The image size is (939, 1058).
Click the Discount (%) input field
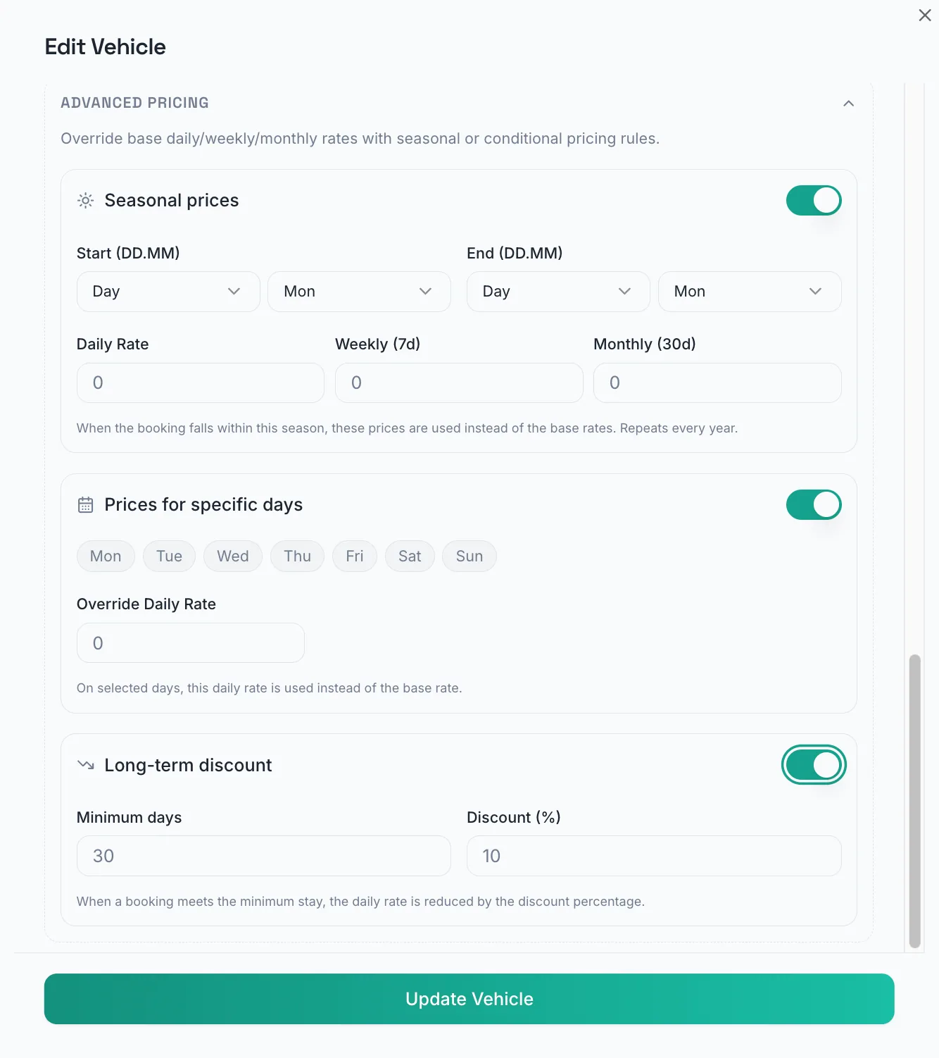(x=654, y=856)
